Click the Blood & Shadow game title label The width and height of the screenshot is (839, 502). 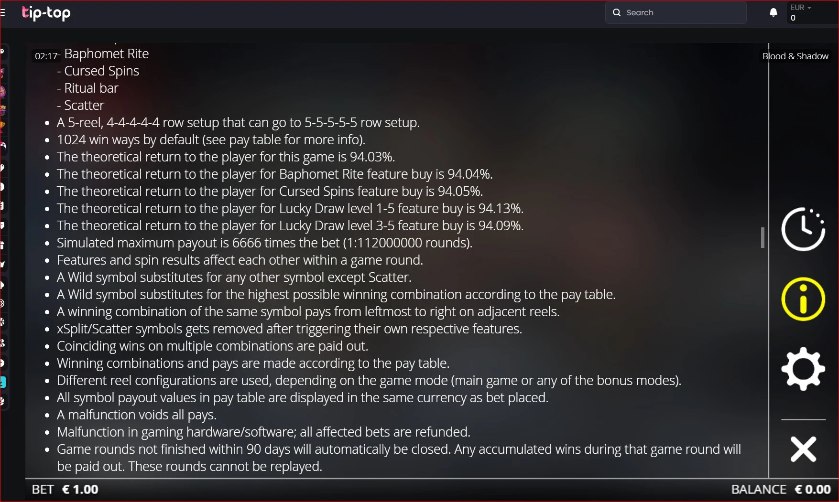pos(795,56)
